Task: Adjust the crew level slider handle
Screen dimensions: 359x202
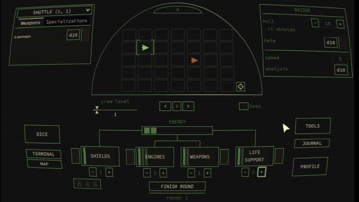Action: tap(97, 110)
